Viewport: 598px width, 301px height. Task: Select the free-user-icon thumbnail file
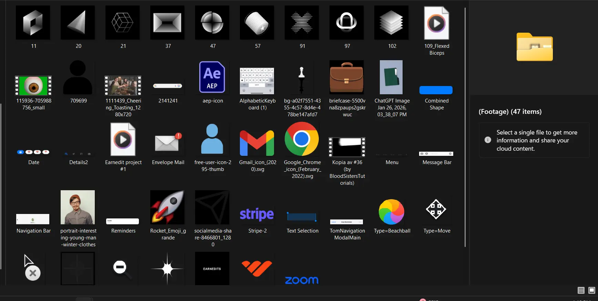click(212, 139)
